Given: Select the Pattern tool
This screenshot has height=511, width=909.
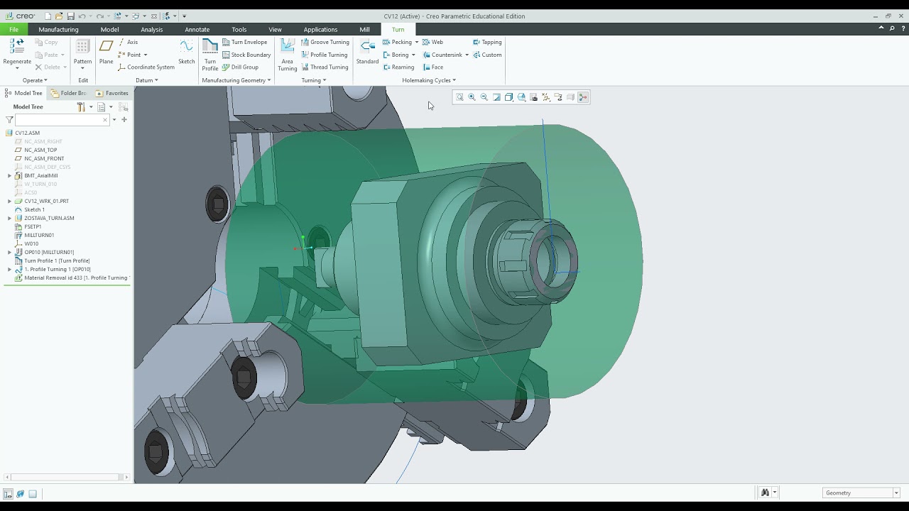Looking at the screenshot, I should (x=82, y=53).
